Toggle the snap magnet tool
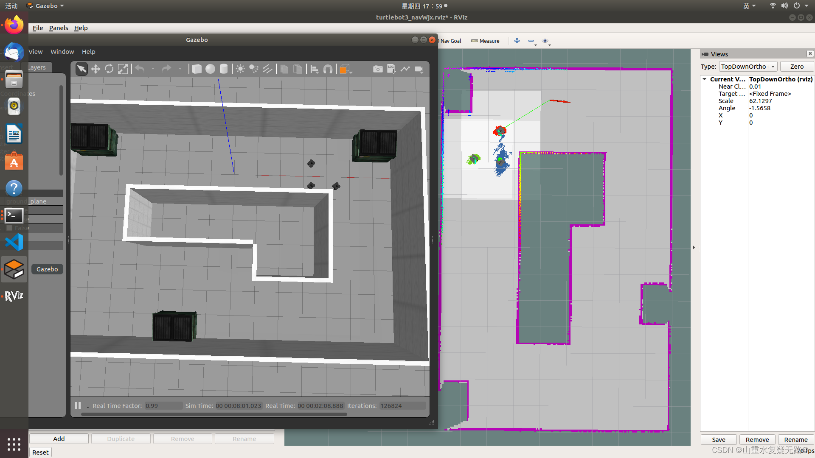 pos(328,69)
